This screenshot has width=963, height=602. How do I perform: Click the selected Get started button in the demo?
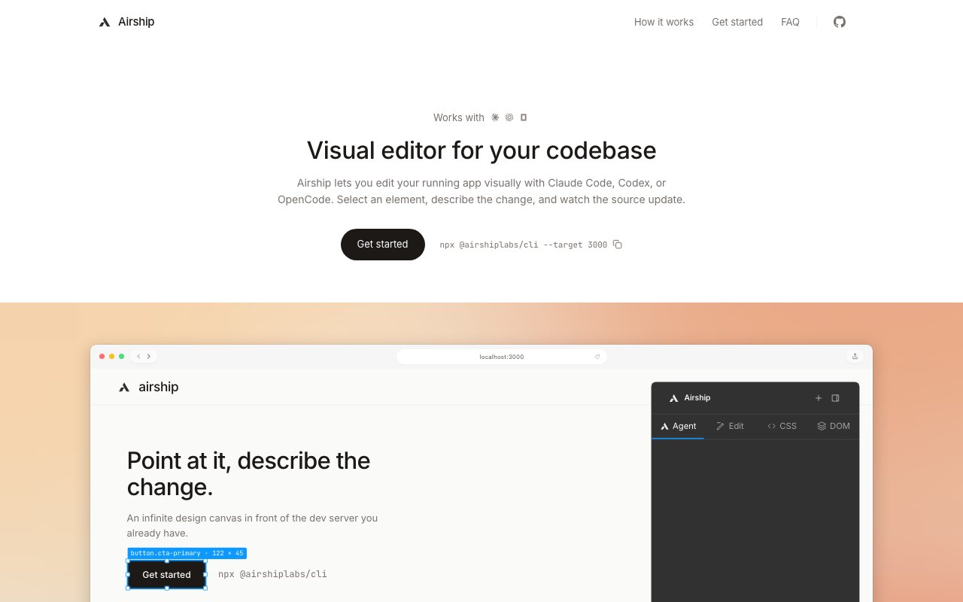tap(166, 575)
